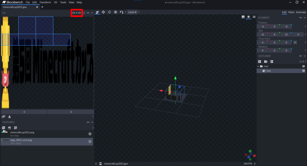Switch to the Paint mode tab
This screenshot has width=307, height=166.
[x=291, y=12]
